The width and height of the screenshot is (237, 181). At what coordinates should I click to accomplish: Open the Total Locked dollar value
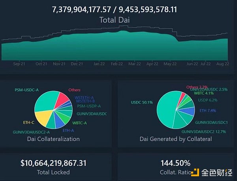click(53, 163)
